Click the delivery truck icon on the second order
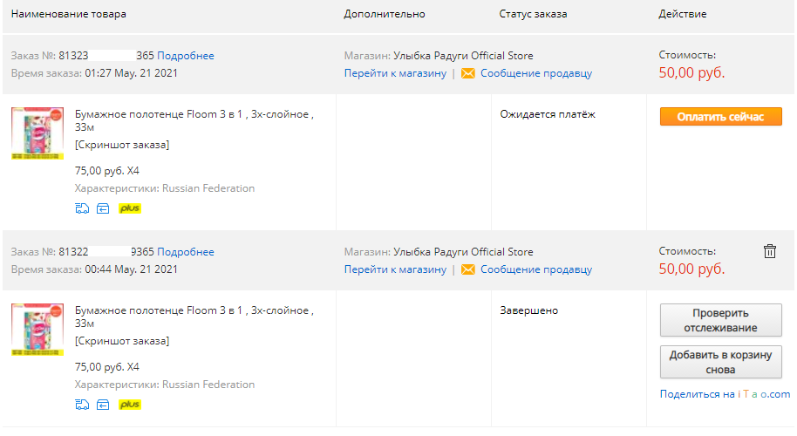 coord(82,405)
